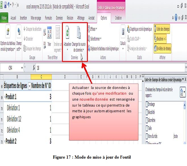The image size is (187, 166).
Task: Switch to the Insertion tab
Action: [23, 18]
